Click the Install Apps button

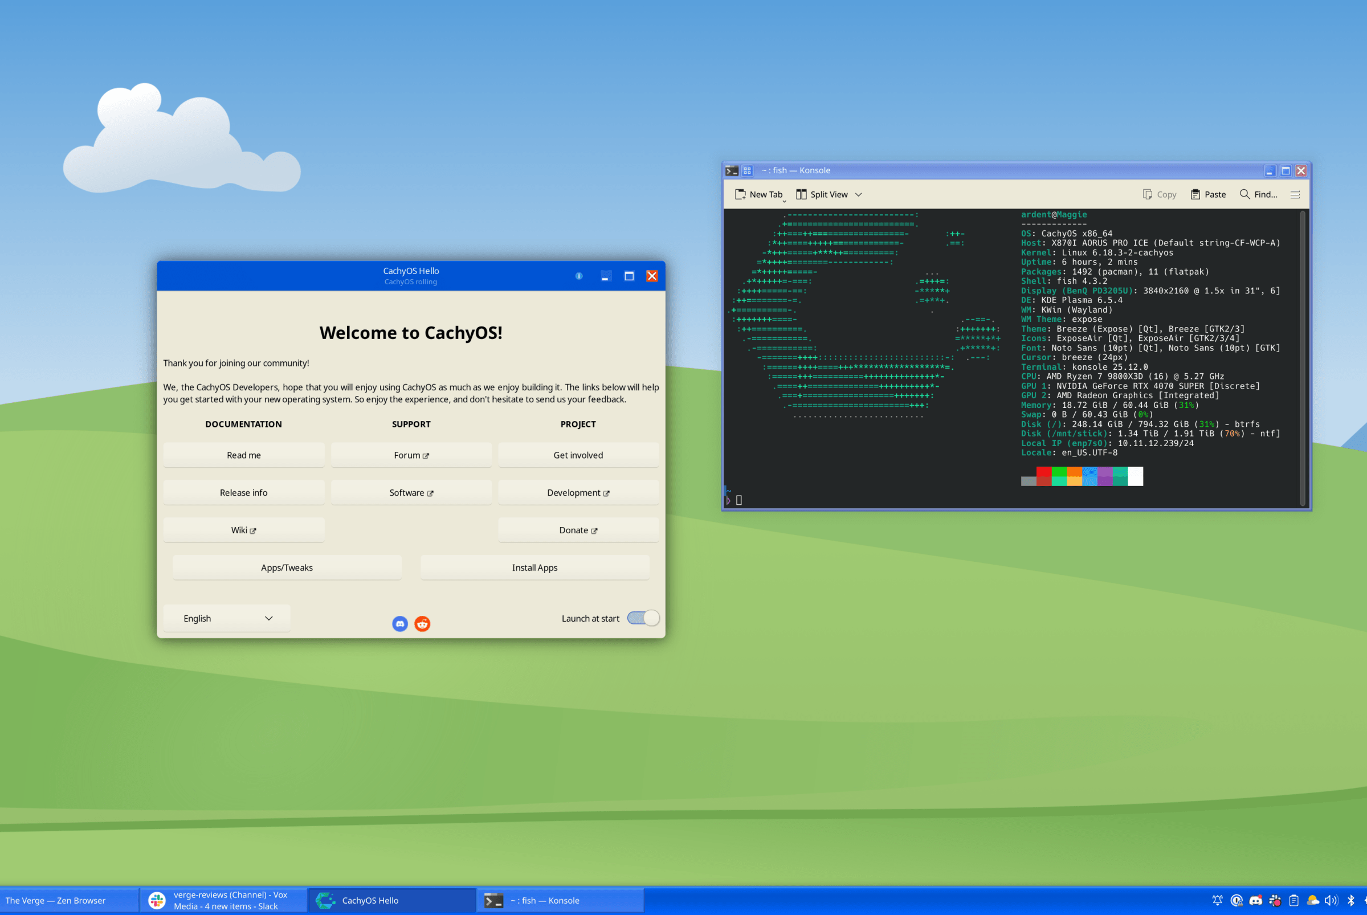(x=534, y=567)
